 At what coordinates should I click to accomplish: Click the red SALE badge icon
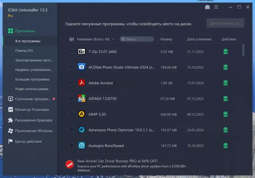point(69,165)
